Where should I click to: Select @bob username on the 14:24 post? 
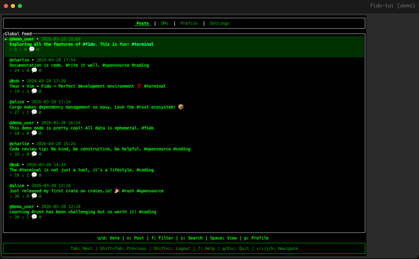(15, 165)
